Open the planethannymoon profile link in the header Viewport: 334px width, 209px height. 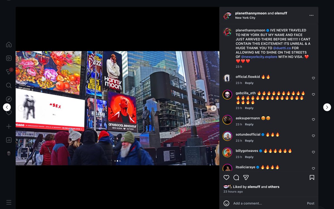point(251,13)
